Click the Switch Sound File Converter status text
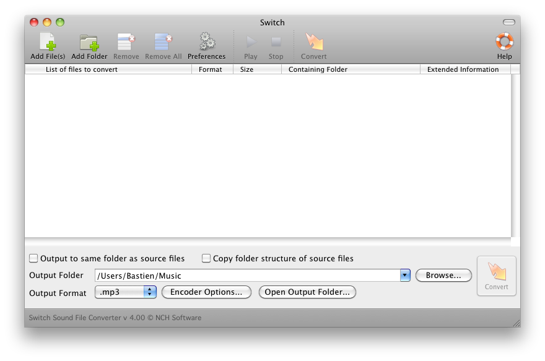This screenshot has width=545, height=361. click(x=115, y=318)
